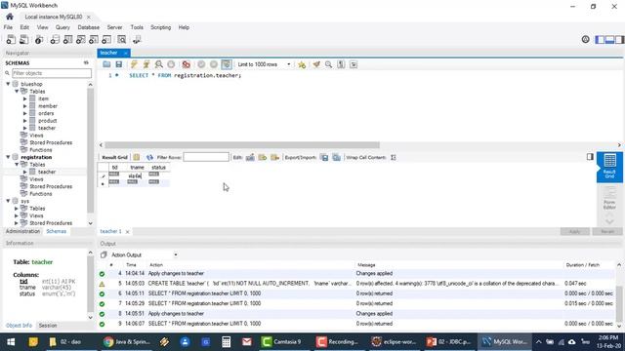625x351 pixels.
Task: Open an SQL script file in new tab
Action: (x=23, y=39)
